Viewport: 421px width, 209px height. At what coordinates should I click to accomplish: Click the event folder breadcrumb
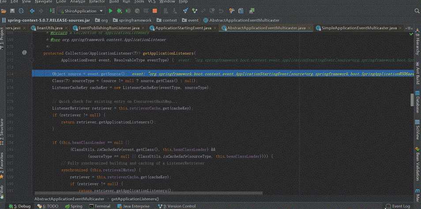[x=190, y=20]
